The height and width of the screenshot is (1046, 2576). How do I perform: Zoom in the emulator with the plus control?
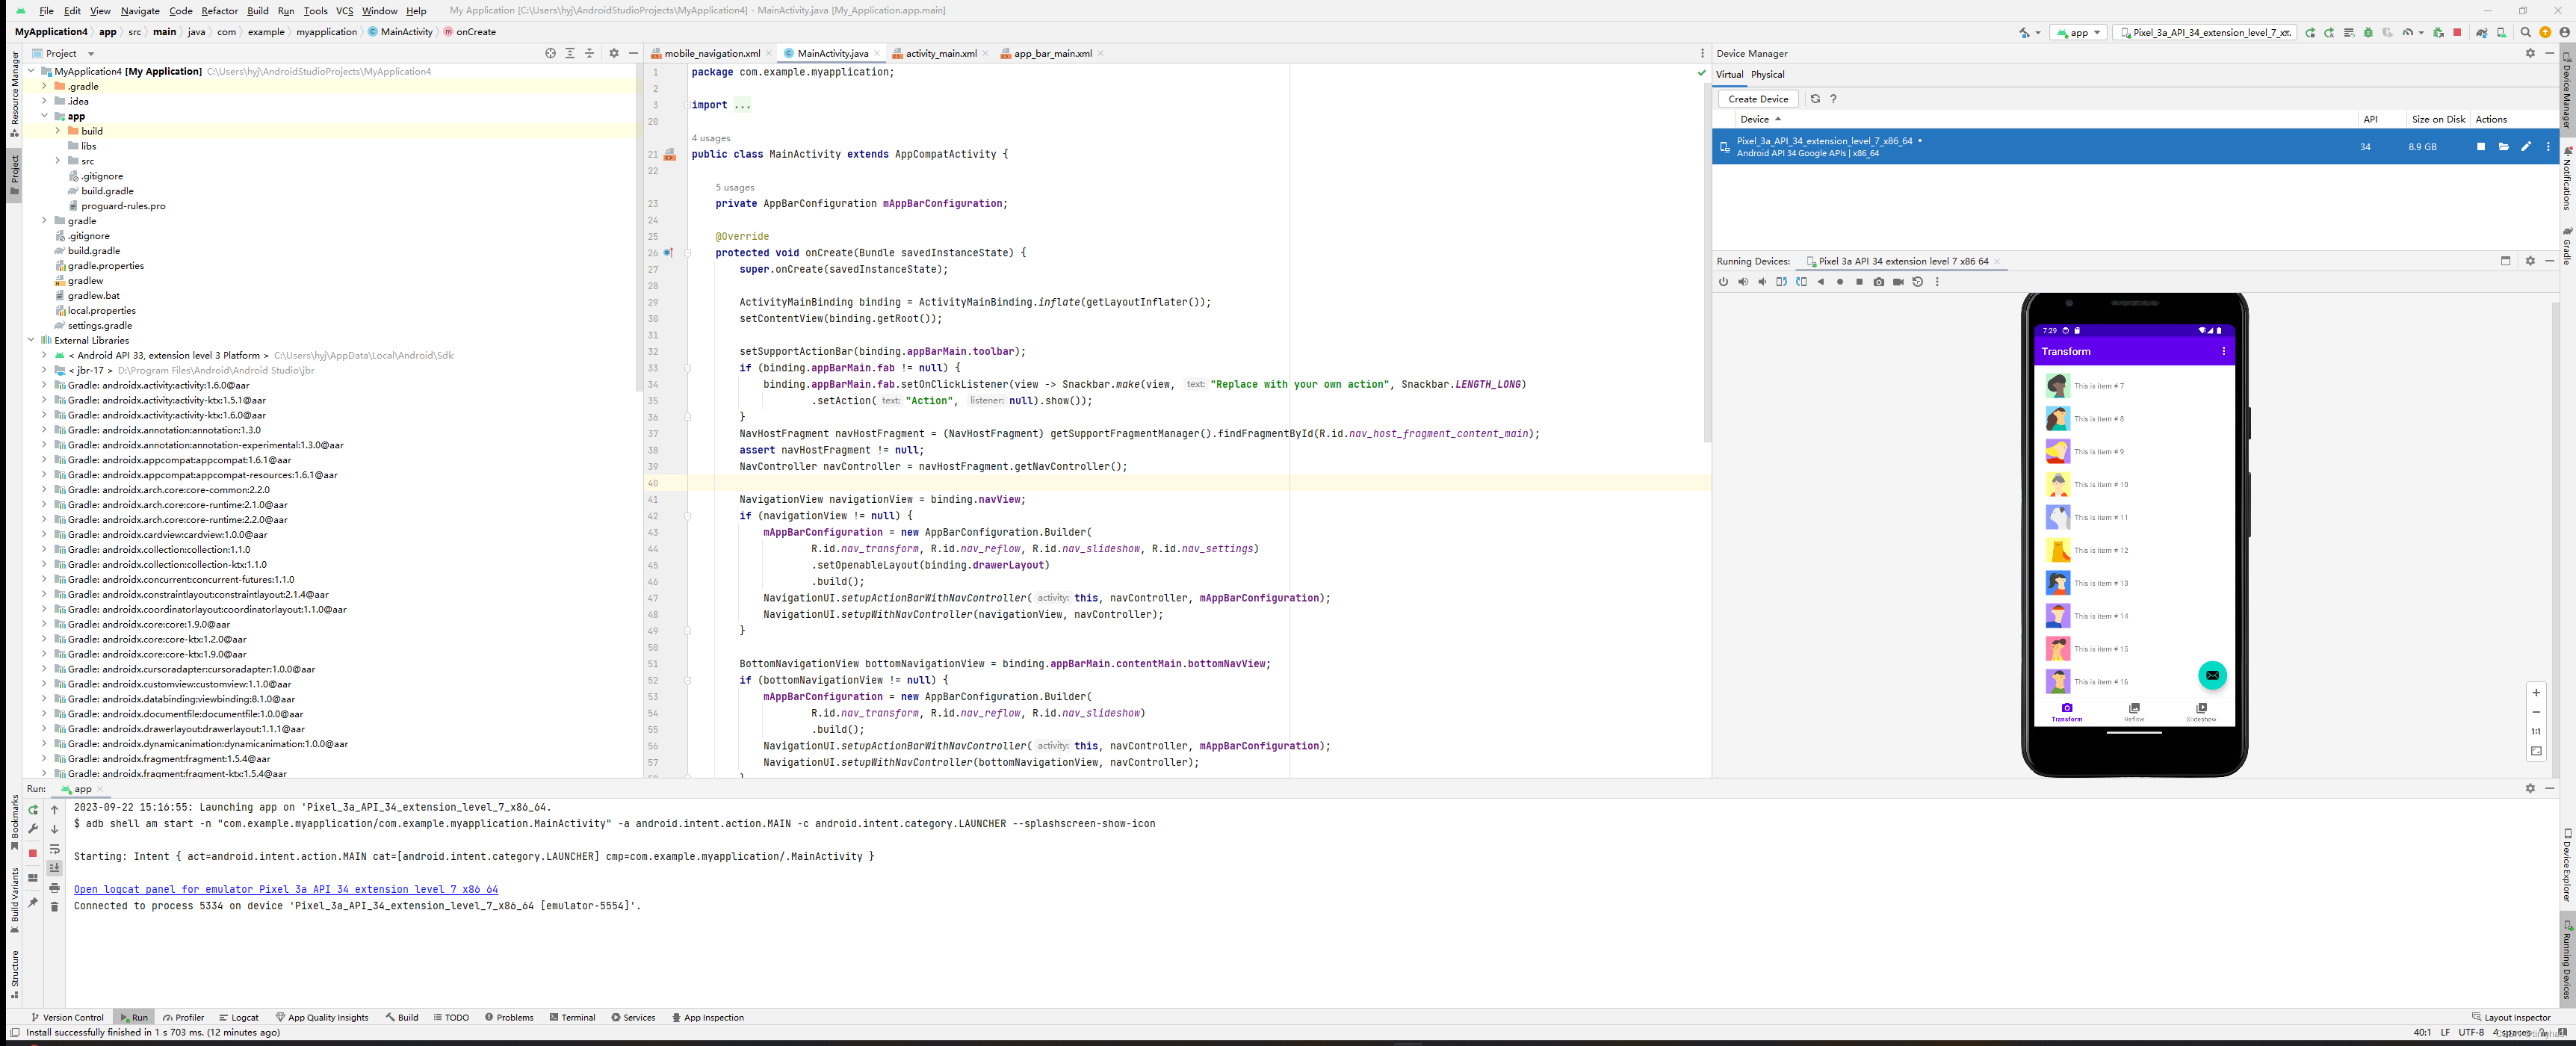(2535, 693)
